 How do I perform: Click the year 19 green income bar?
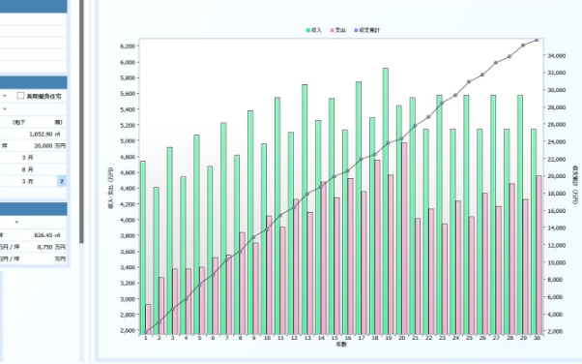pyautogui.click(x=386, y=201)
